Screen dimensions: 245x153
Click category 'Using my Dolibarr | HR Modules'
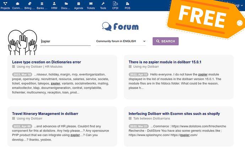click(x=39, y=67)
